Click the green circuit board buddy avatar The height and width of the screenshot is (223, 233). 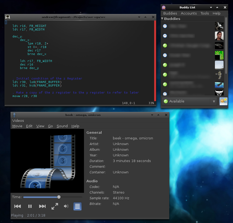219,55
